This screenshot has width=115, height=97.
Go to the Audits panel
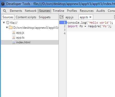pyautogui.click(x=101, y=11)
